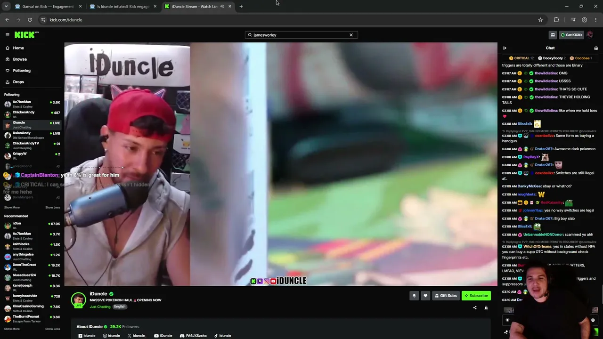Reload the kick.com page
The height and width of the screenshot is (339, 603).
(30, 20)
